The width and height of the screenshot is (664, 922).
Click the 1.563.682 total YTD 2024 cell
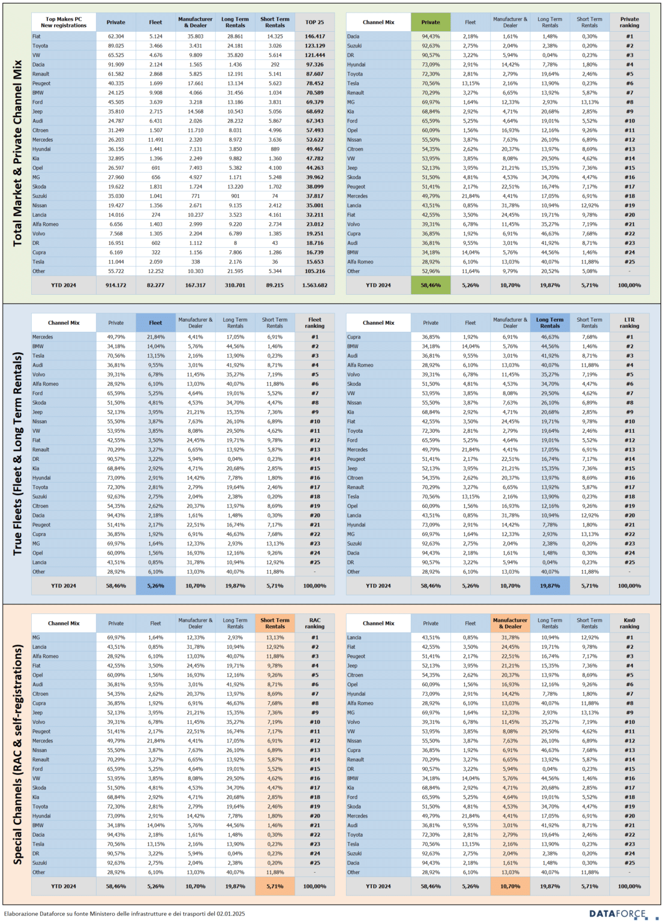click(314, 285)
